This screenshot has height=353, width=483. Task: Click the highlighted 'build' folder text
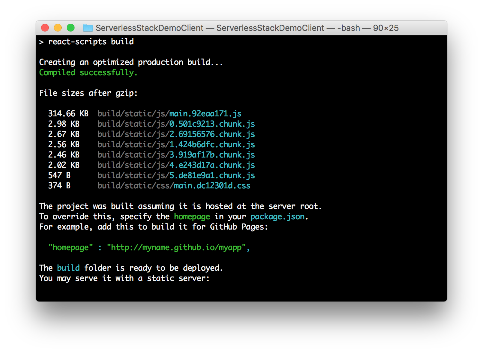68,268
